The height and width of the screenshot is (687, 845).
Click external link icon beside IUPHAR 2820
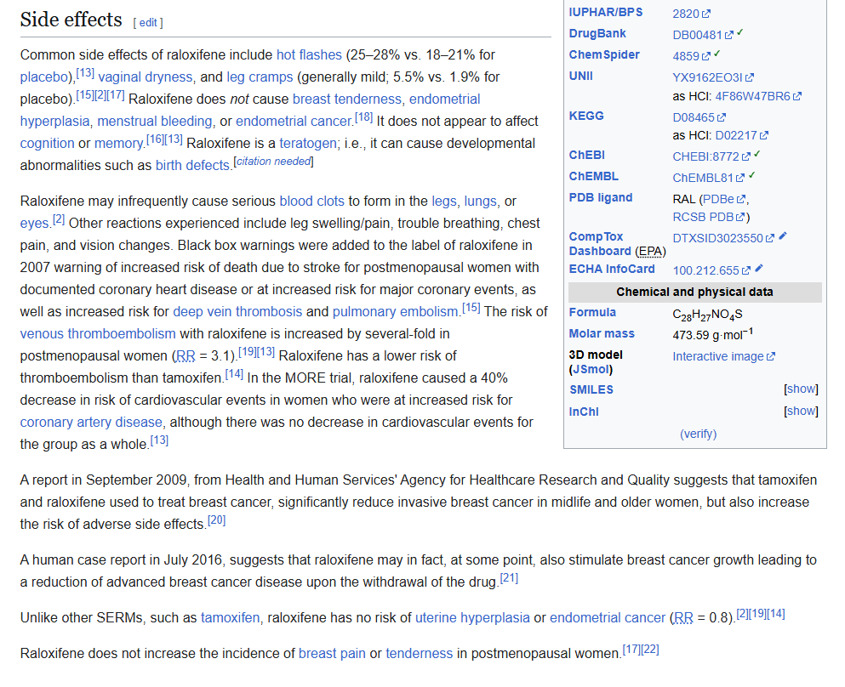tap(706, 14)
